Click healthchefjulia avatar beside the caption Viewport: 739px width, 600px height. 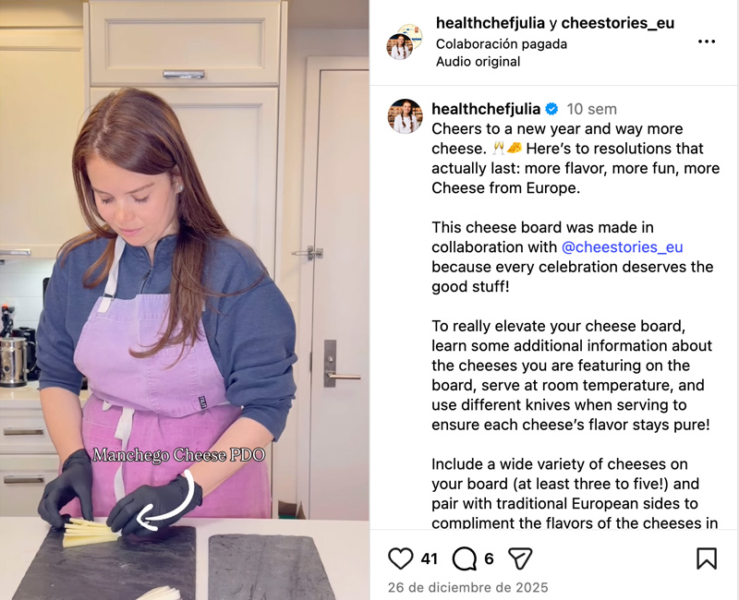(405, 116)
